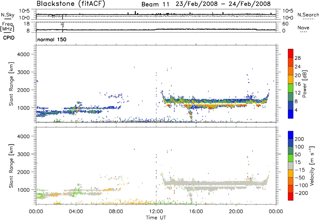Screen dimensions: 319x220
Task: Click the "N.Sky" legend label
Action: tap(8, 15)
